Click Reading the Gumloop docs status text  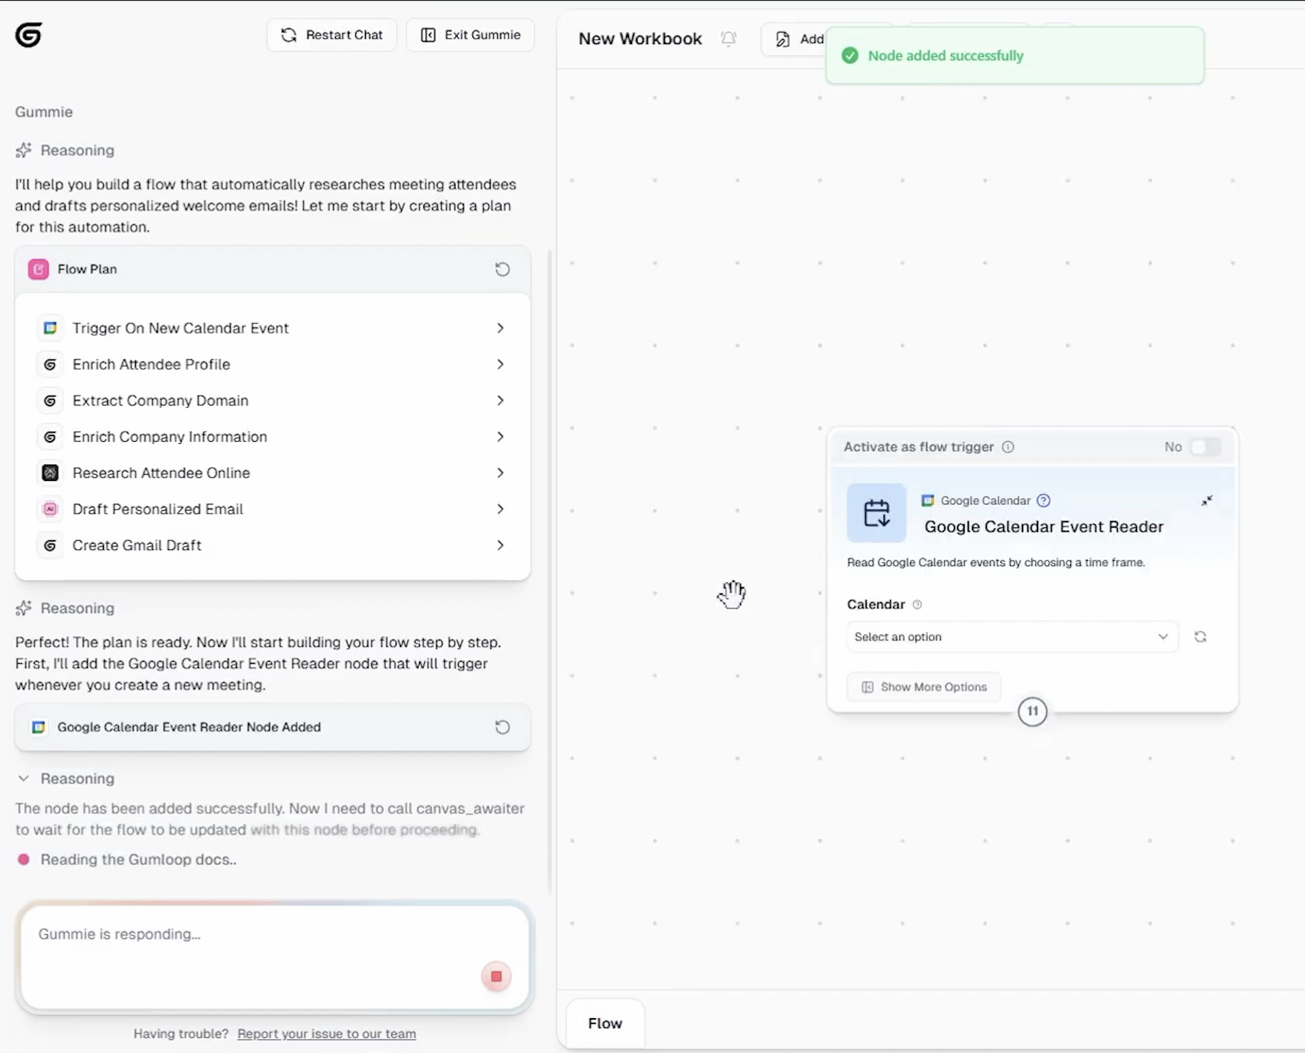[x=139, y=859]
